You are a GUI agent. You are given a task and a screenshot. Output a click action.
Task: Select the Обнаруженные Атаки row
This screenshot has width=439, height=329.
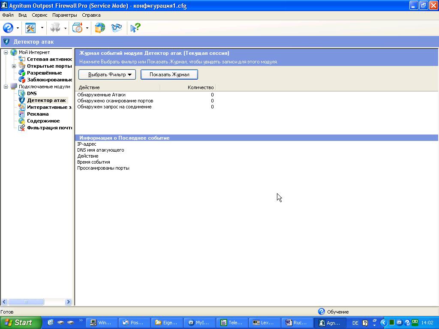point(146,95)
